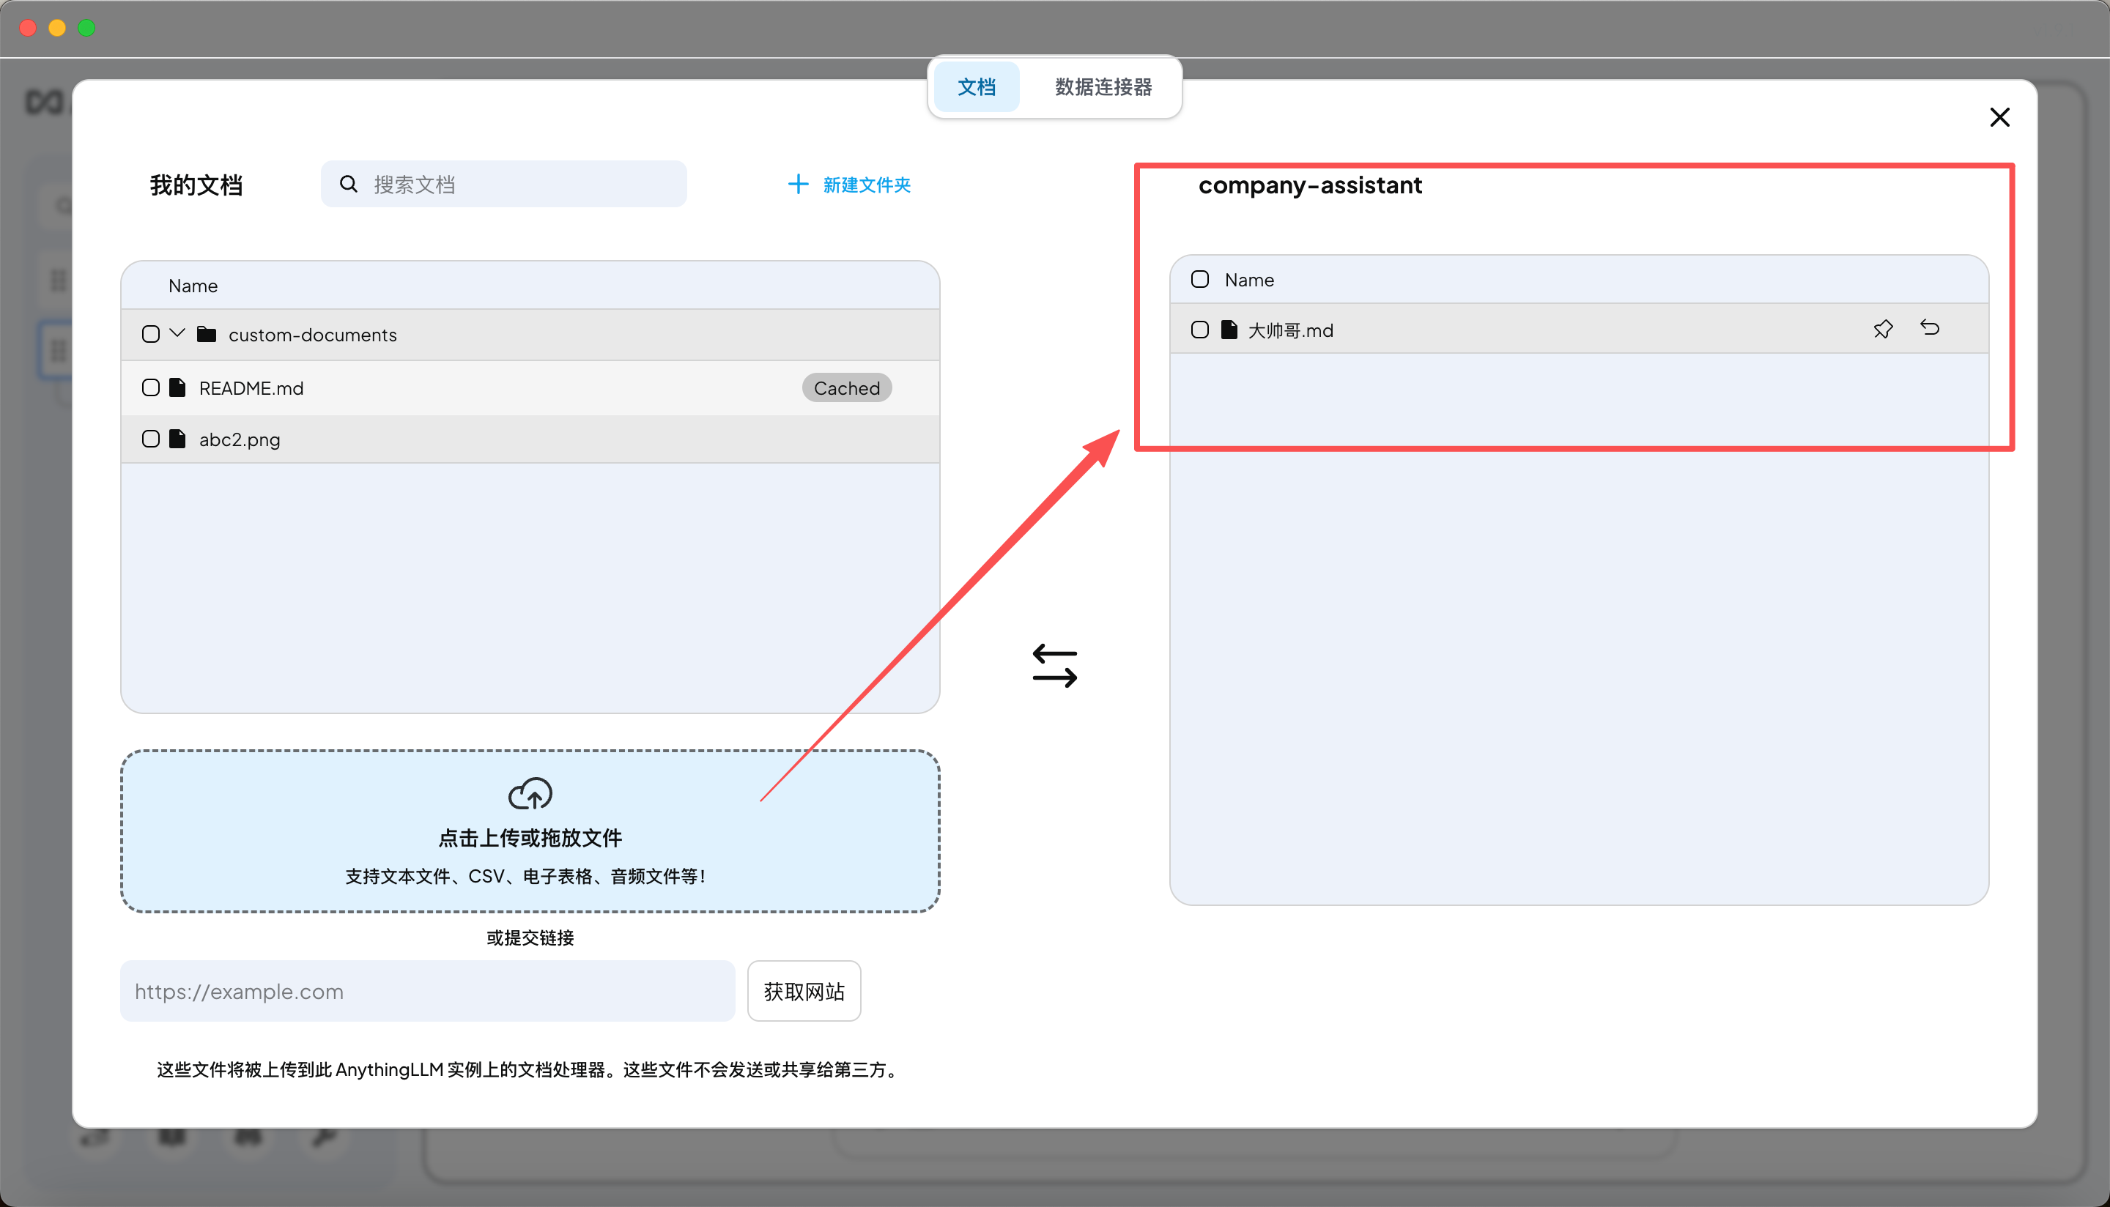Click the custom-documents folder icon

[207, 334]
